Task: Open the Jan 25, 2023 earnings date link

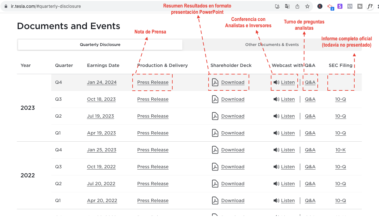Action: [102, 150]
